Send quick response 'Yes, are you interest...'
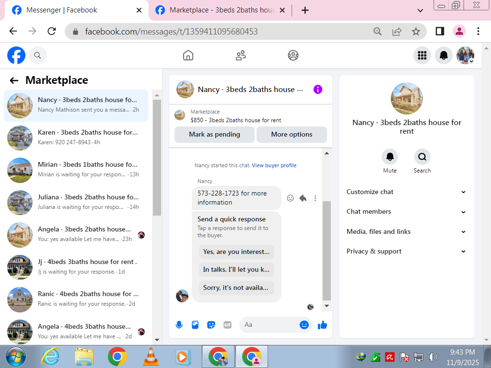The image size is (491, 368). point(236,252)
